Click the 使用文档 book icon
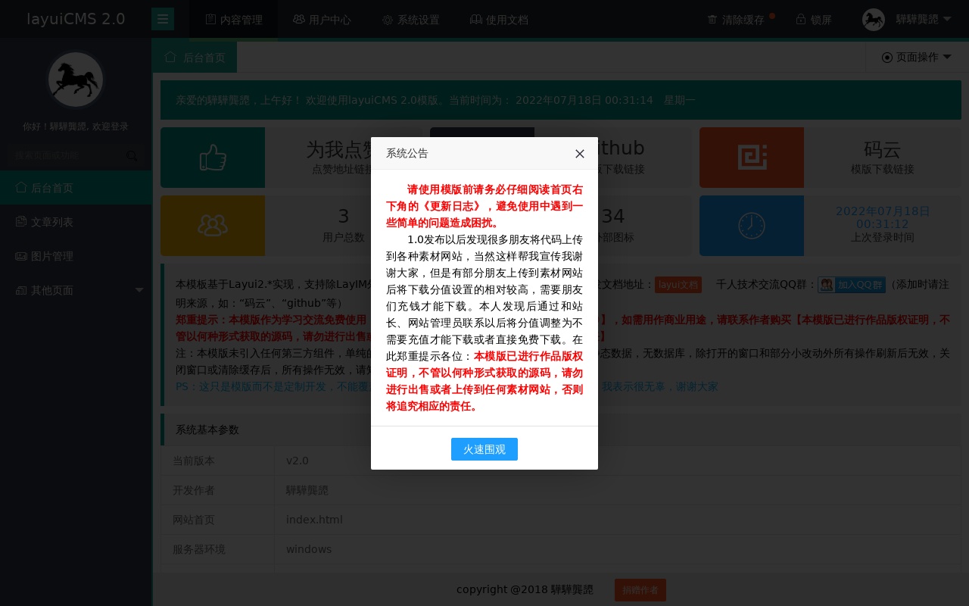 tap(476, 20)
